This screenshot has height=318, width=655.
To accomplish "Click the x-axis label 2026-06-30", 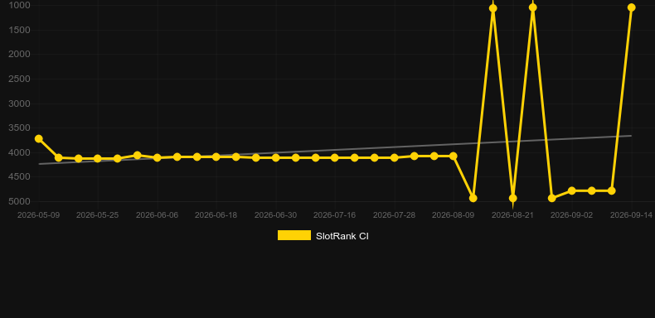I will [276, 215].
